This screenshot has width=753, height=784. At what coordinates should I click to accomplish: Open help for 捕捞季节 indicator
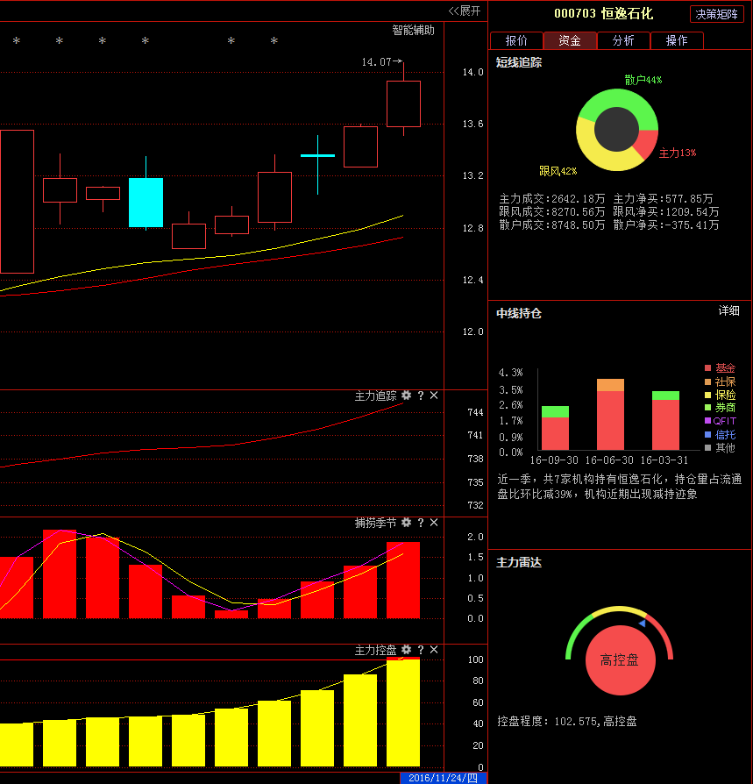(x=421, y=523)
